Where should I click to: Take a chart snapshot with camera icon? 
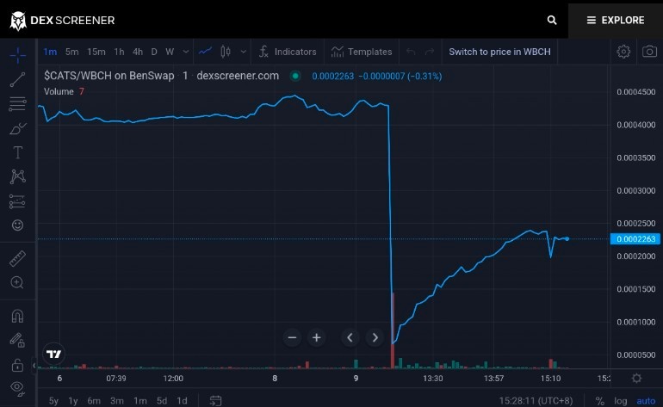(649, 52)
